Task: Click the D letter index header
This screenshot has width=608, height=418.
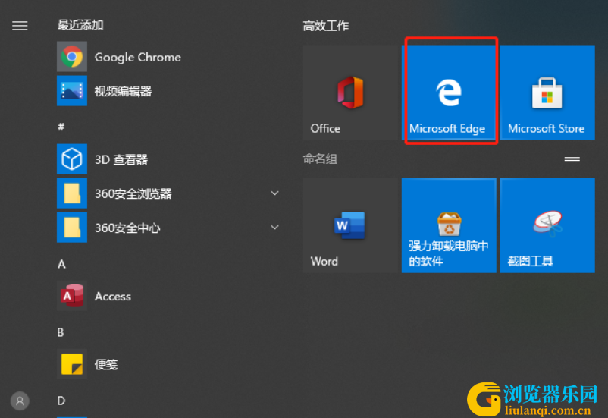Action: [x=61, y=401]
